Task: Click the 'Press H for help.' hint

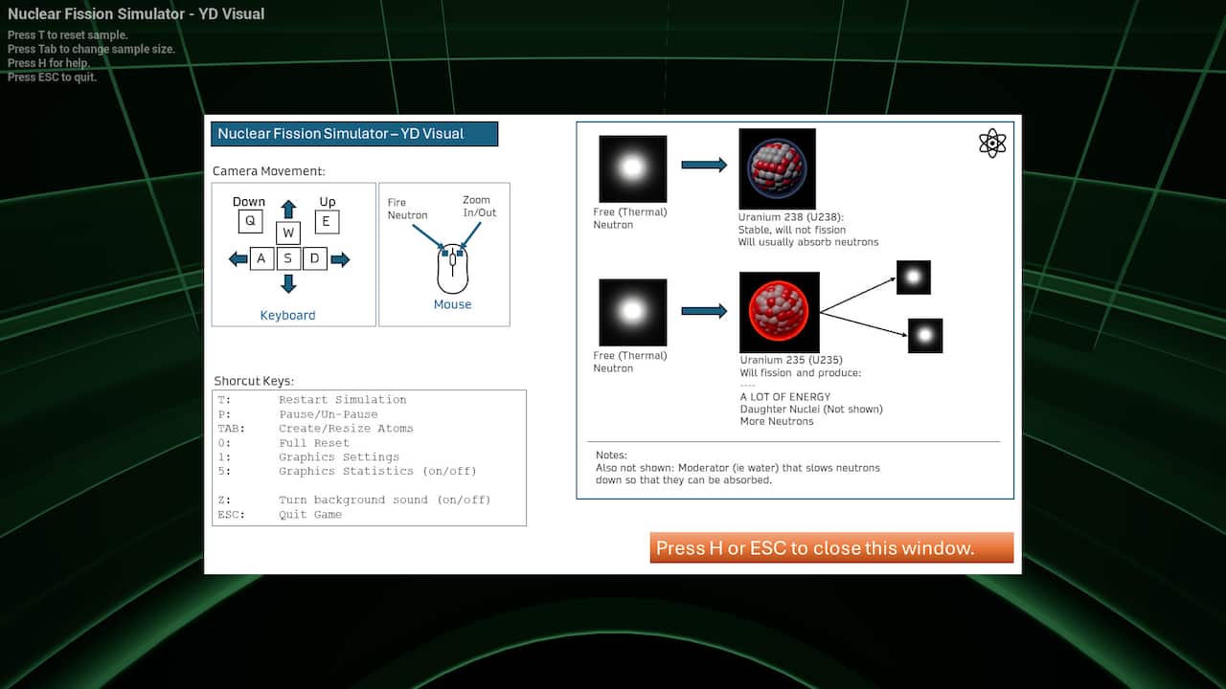Action: coord(49,63)
